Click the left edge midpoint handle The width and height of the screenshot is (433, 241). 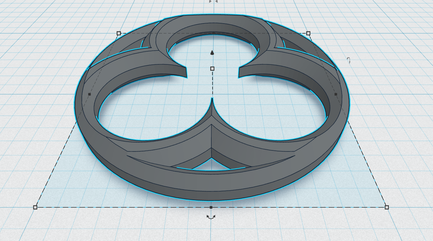tap(90, 94)
